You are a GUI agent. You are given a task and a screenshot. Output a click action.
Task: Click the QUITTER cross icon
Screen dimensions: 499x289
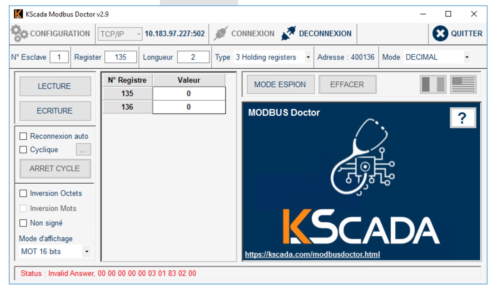click(440, 34)
